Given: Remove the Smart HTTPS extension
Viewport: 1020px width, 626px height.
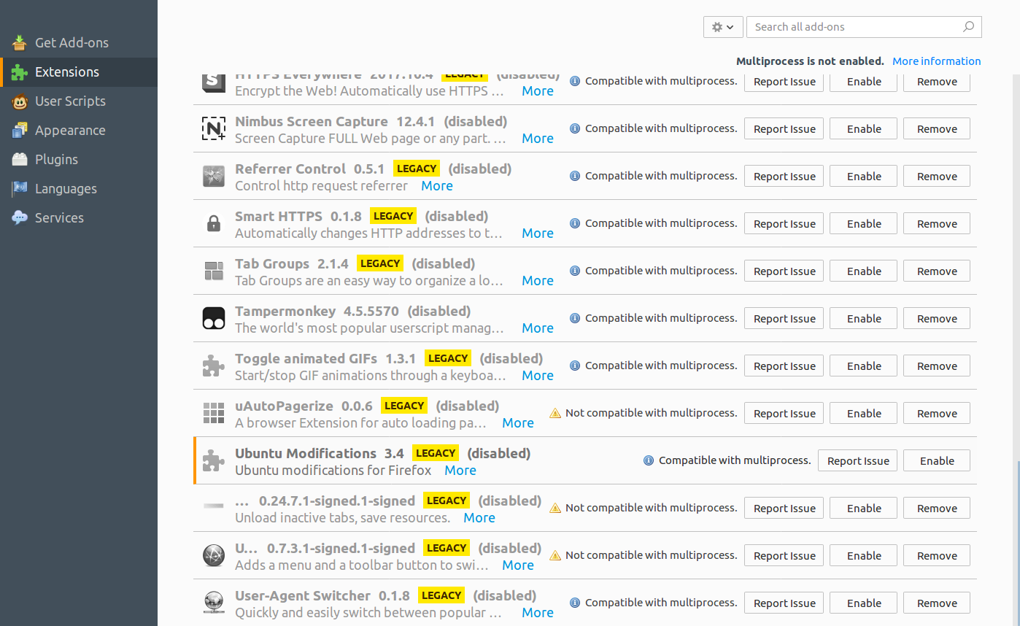Looking at the screenshot, I should click(x=937, y=224).
